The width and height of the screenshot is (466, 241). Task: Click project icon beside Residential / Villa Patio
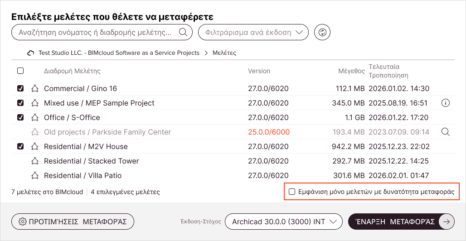(x=35, y=175)
